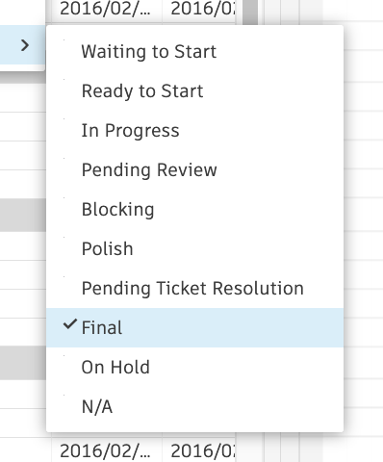Screen dimensions: 383x462
Task: Click the gray row left of On Hold
Action: tap(23, 363)
